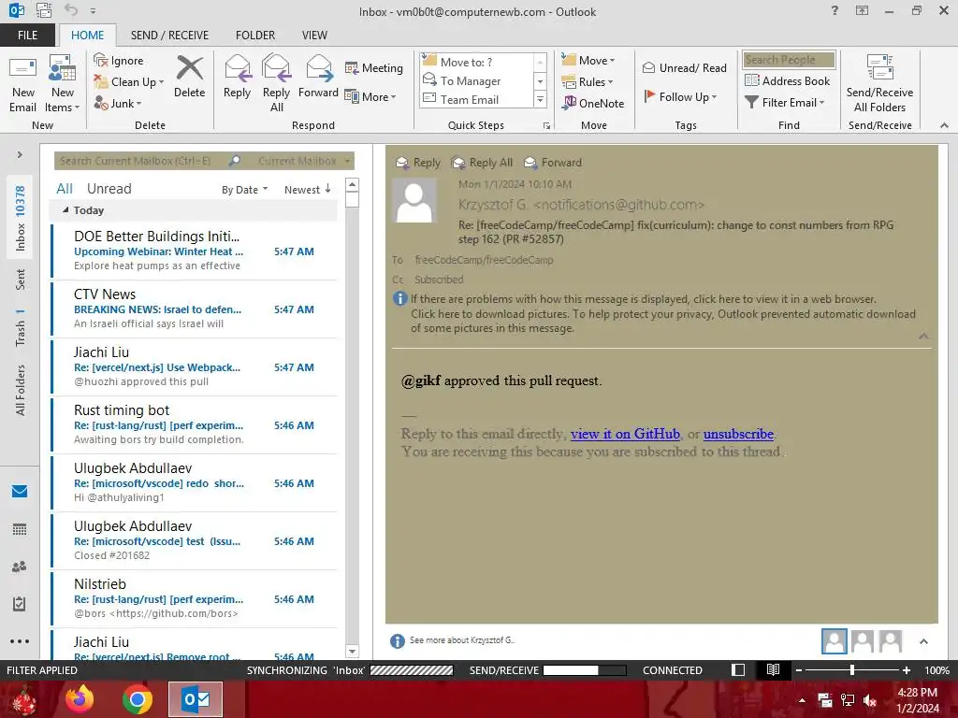Open the New Items button
958x718 pixels.
[x=63, y=83]
